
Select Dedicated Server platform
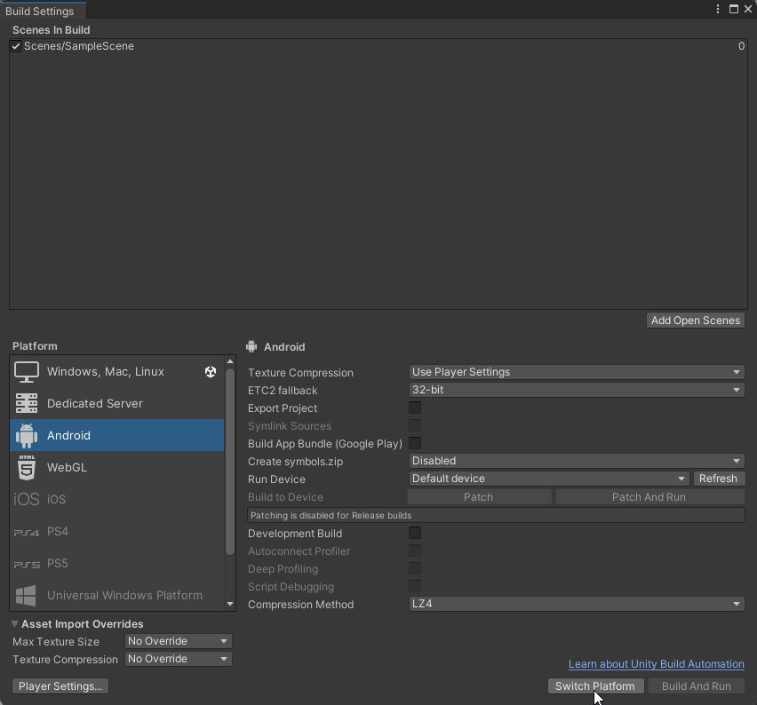click(116, 403)
